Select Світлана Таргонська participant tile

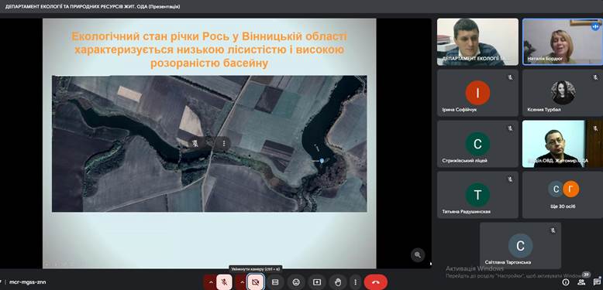pyautogui.click(x=520, y=245)
